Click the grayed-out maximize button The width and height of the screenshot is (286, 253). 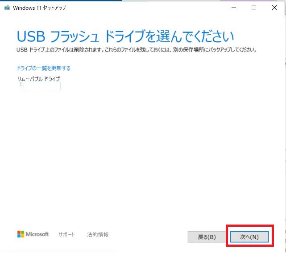(254, 8)
